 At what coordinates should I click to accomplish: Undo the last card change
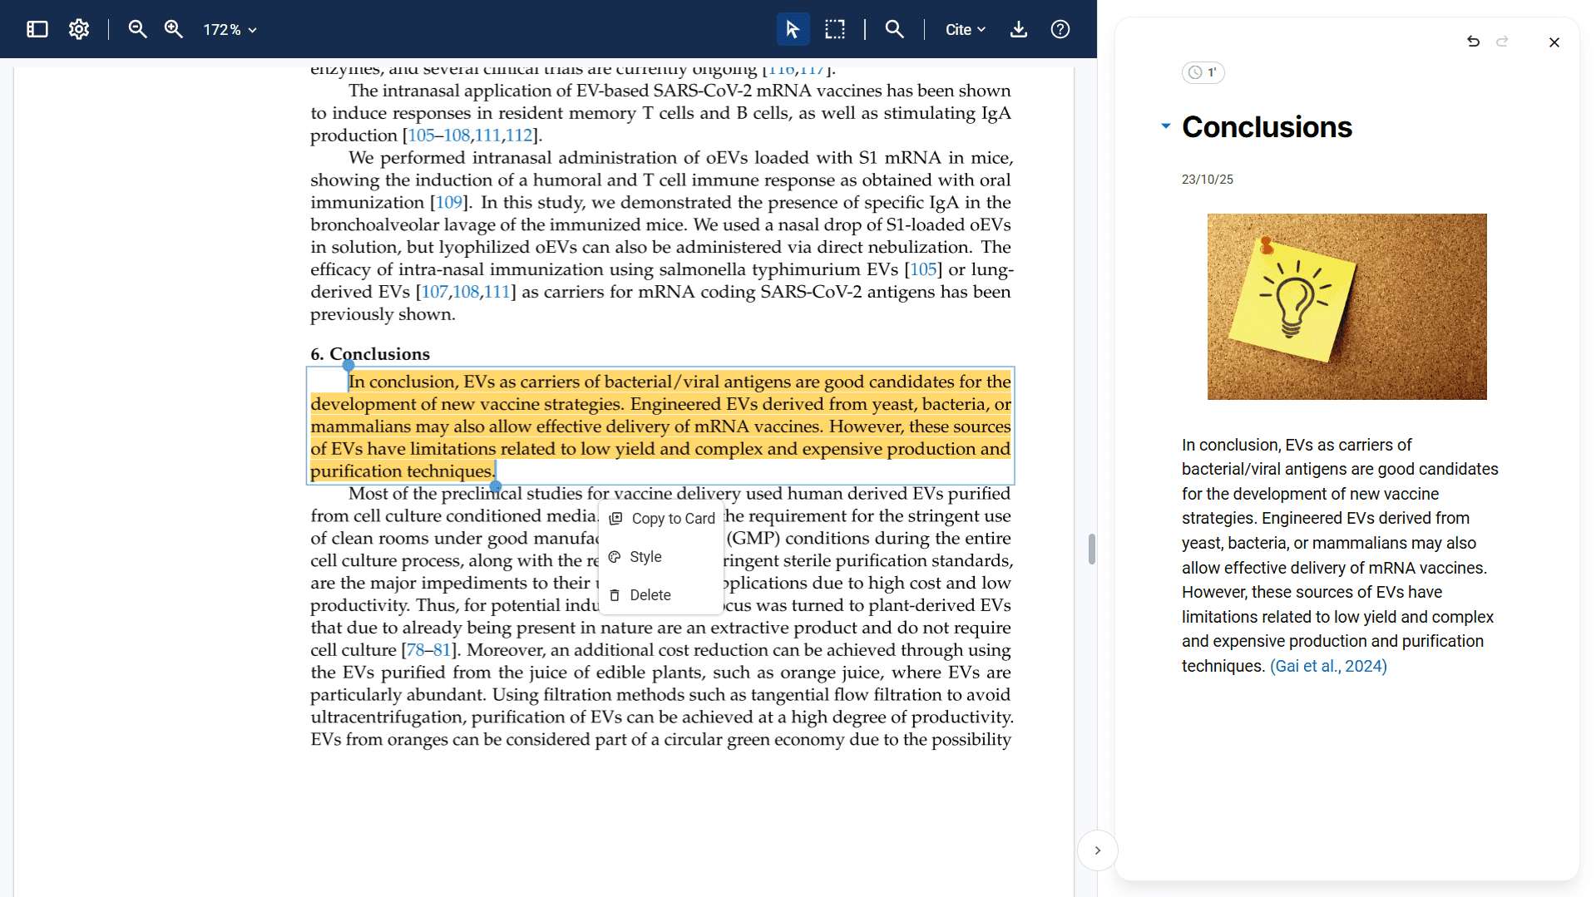tap(1473, 42)
